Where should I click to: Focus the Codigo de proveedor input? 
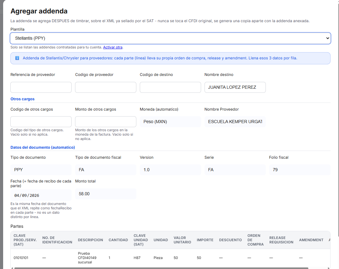point(105,87)
